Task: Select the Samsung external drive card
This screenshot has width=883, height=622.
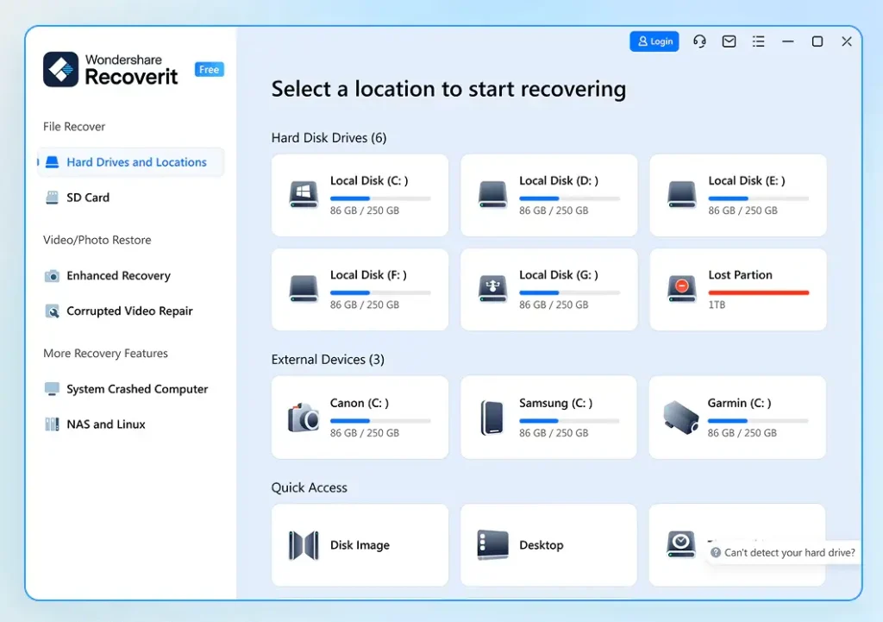Action: tap(548, 418)
